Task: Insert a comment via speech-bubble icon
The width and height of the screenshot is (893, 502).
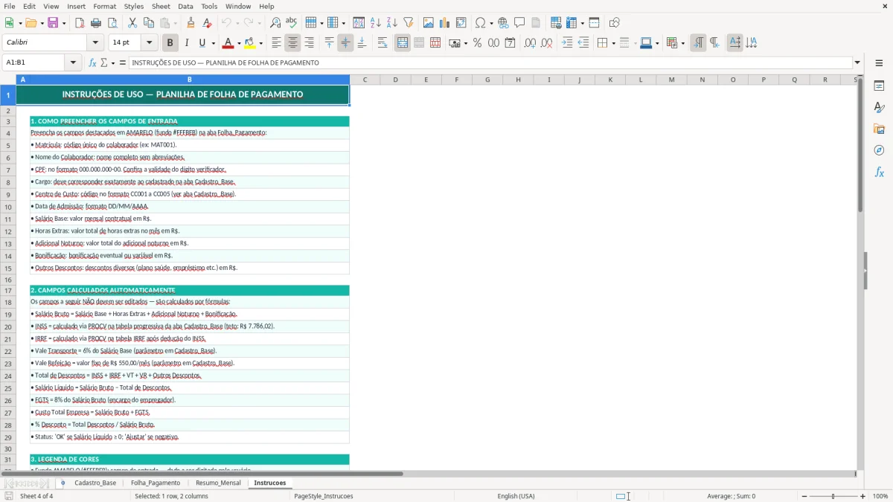Action: (x=520, y=23)
